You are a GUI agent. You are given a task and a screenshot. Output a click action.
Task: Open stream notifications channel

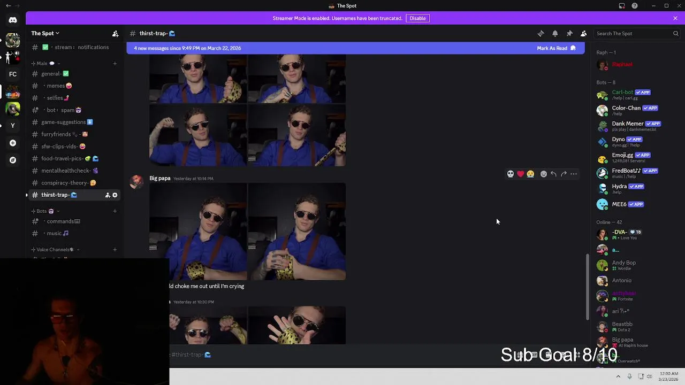pyautogui.click(x=74, y=47)
